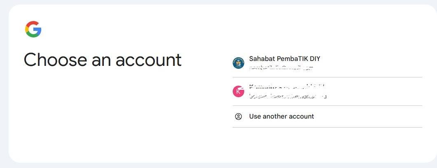Viewport: 437px width, 168px height.
Task: Choose the obscured account name beside K avatar
Action: click(287, 86)
